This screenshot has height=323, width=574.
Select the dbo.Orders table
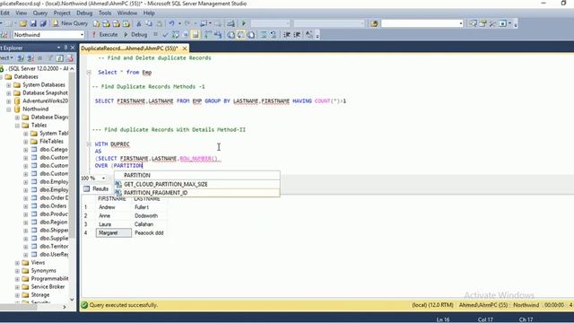(53, 205)
